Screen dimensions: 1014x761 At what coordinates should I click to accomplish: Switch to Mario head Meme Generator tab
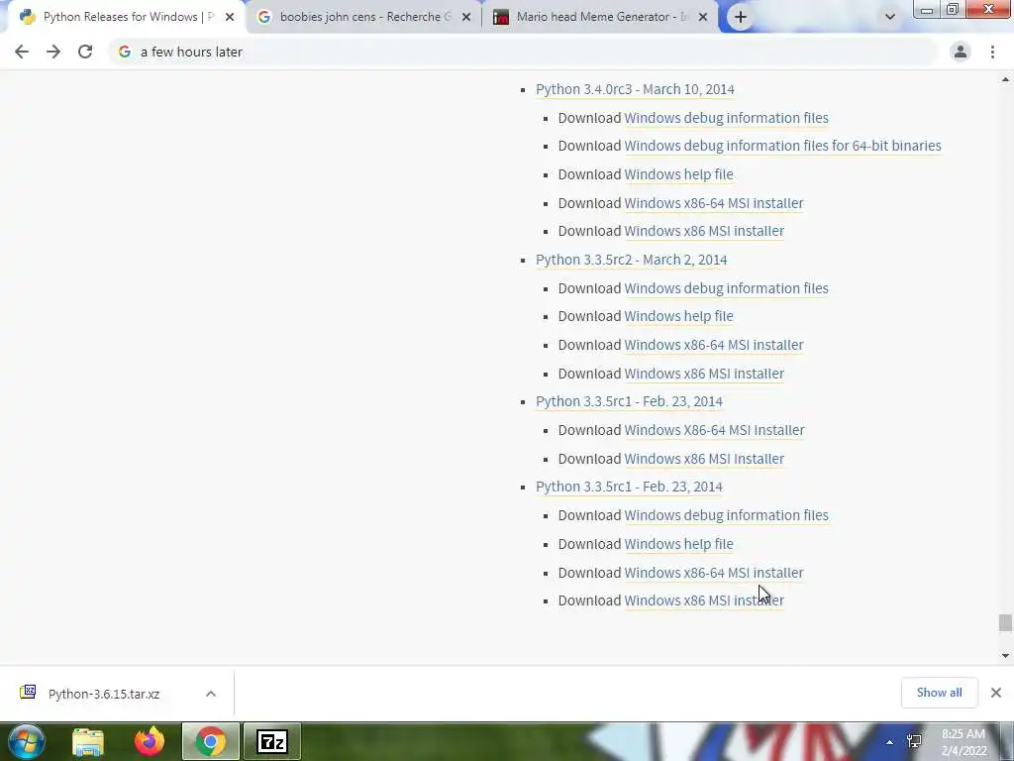click(601, 17)
